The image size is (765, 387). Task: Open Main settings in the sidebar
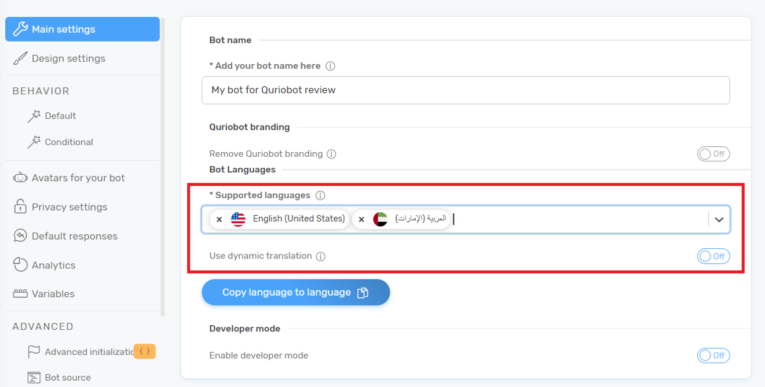82,29
